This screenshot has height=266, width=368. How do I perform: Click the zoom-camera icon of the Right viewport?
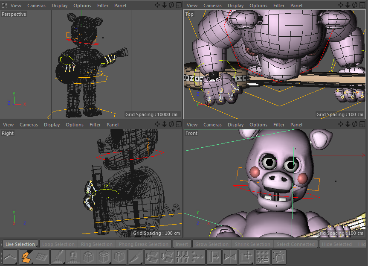(x=164, y=124)
